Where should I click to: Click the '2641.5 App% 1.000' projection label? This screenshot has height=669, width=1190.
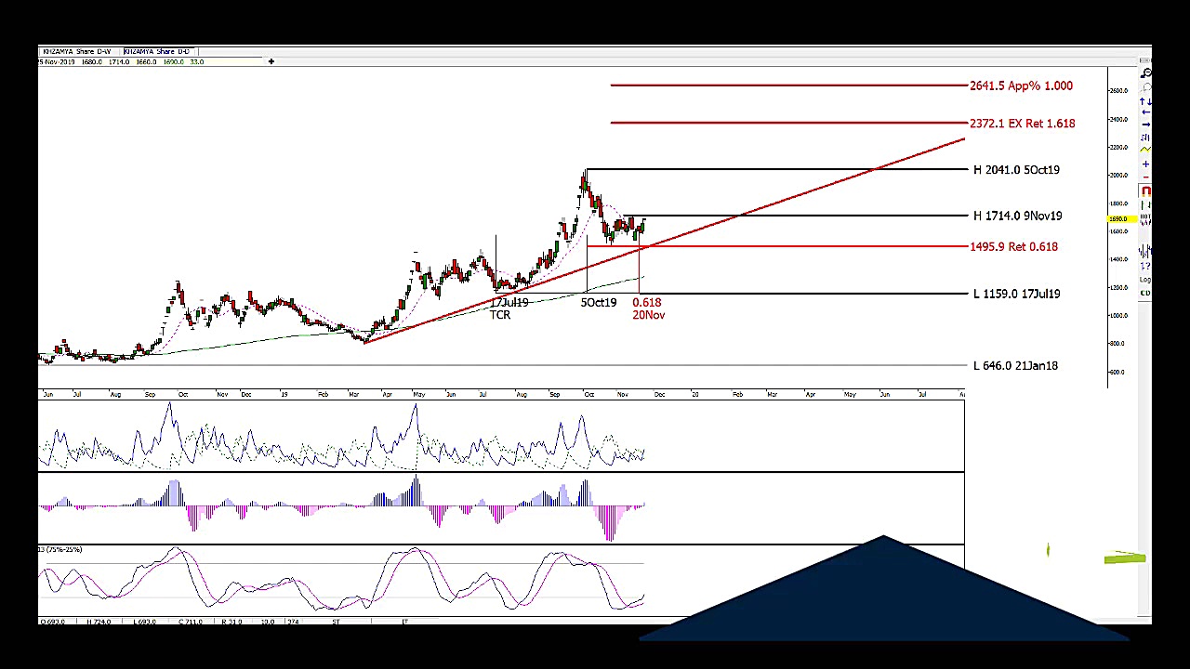click(1021, 85)
